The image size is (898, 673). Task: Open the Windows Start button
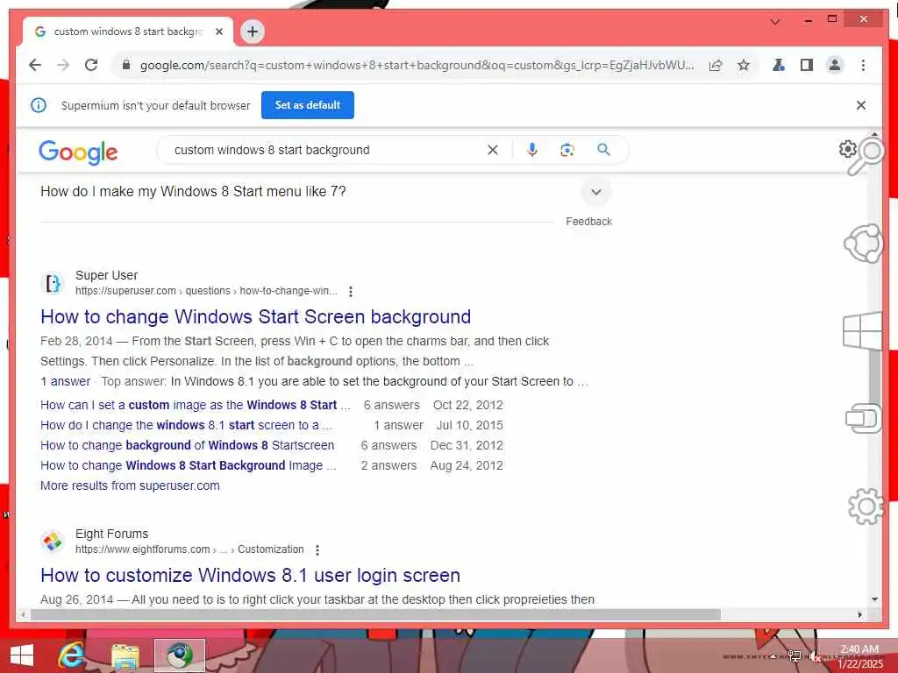tap(22, 655)
